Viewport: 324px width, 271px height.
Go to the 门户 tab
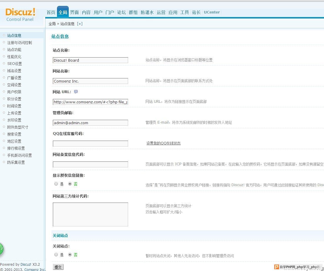[x=110, y=12]
